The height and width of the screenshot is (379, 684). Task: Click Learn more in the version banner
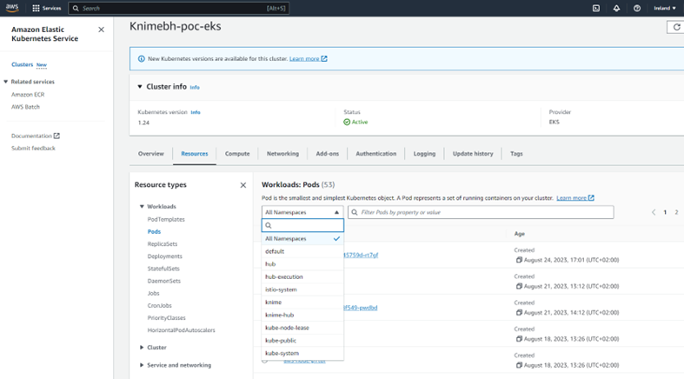pyautogui.click(x=308, y=59)
